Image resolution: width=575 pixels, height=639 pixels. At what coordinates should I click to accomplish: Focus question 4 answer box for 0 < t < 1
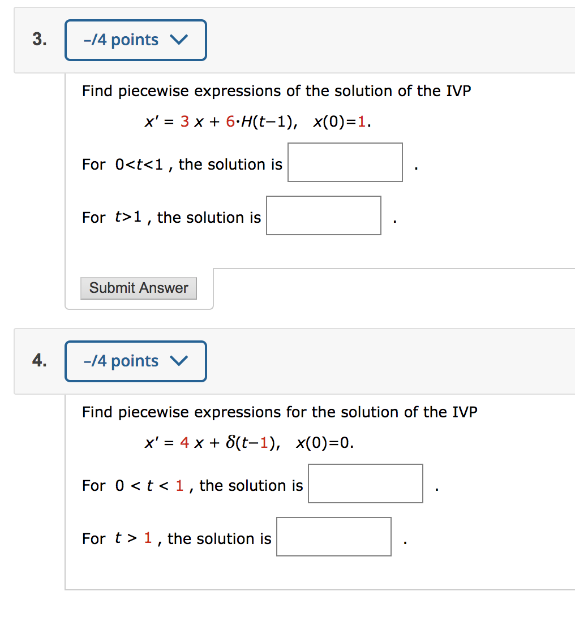click(366, 483)
